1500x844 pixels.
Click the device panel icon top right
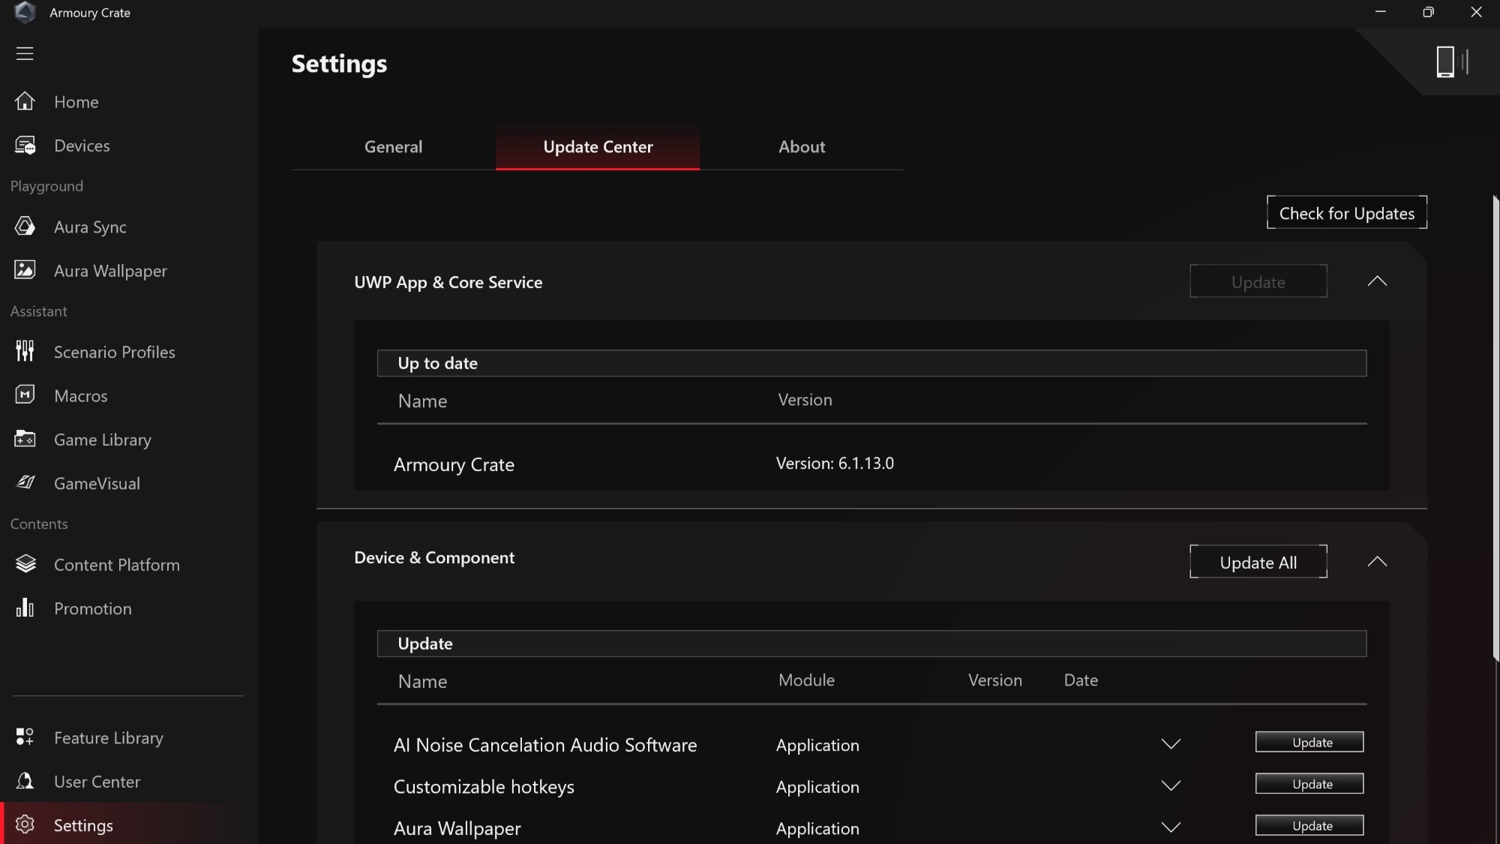pos(1451,62)
